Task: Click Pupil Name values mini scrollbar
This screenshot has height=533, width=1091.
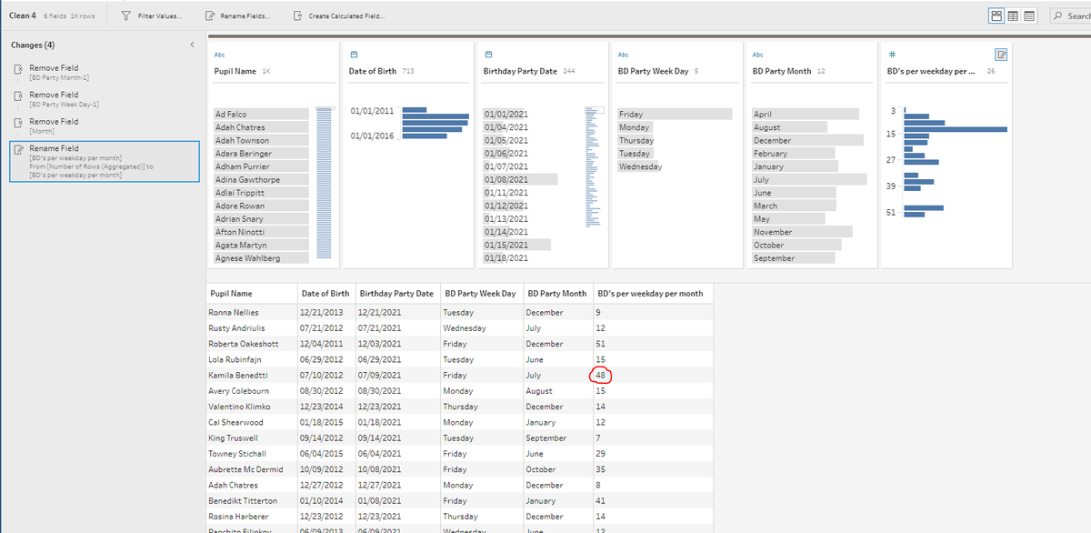Action: pyautogui.click(x=325, y=185)
